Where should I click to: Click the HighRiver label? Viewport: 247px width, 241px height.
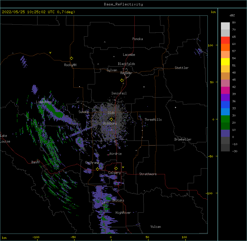(123, 213)
